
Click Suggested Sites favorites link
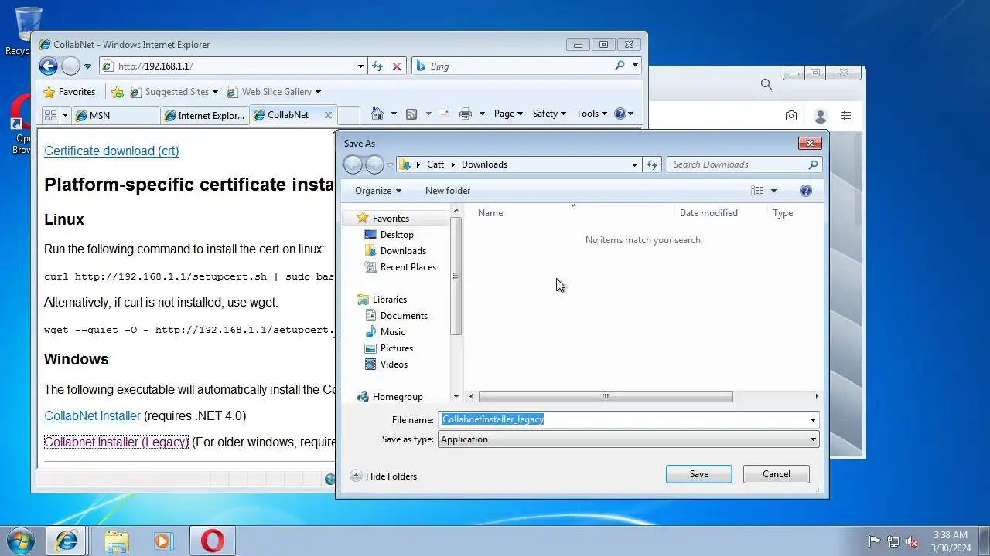(174, 92)
